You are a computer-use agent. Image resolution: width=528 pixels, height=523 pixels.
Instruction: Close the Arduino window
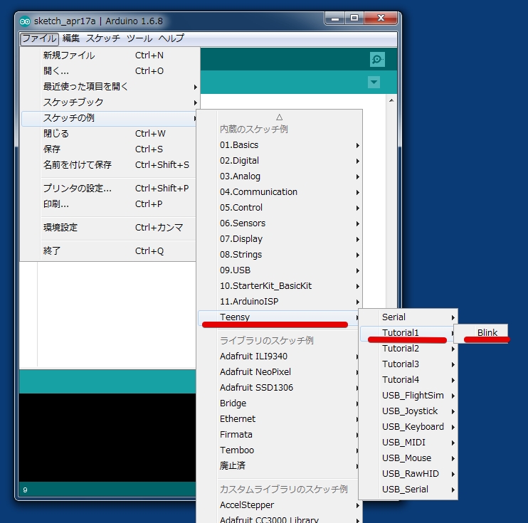click(381, 19)
